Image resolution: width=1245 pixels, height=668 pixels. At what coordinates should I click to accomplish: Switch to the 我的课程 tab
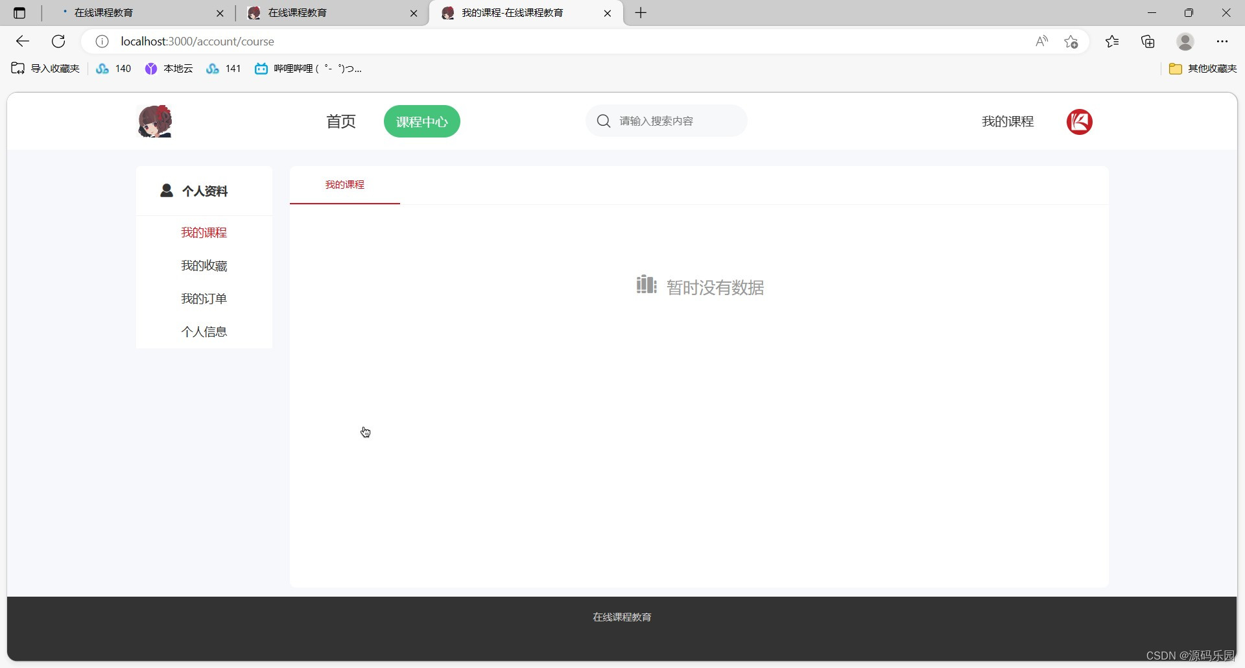pyautogui.click(x=512, y=13)
